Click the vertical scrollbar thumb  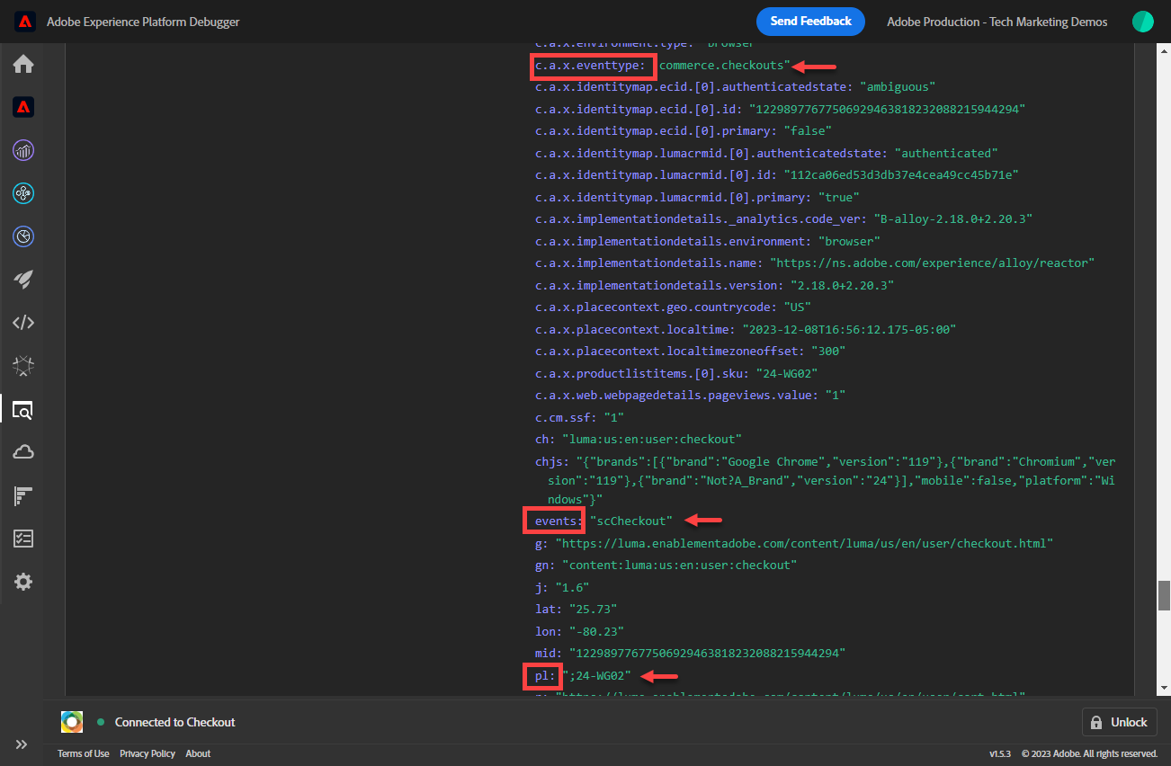click(1164, 595)
